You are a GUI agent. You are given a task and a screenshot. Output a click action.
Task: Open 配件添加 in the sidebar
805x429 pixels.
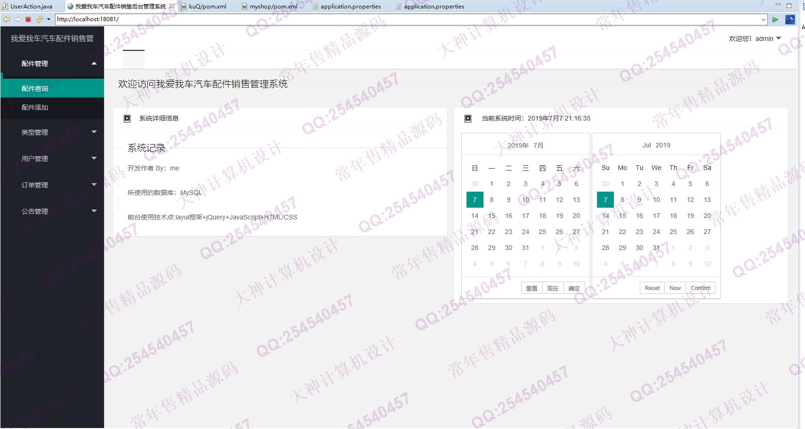tap(52, 107)
